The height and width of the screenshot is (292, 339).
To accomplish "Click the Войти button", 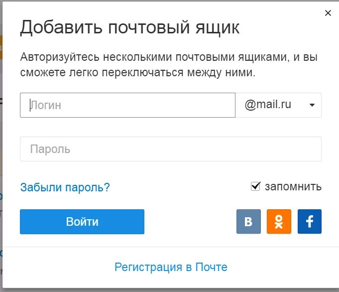I will 82,222.
